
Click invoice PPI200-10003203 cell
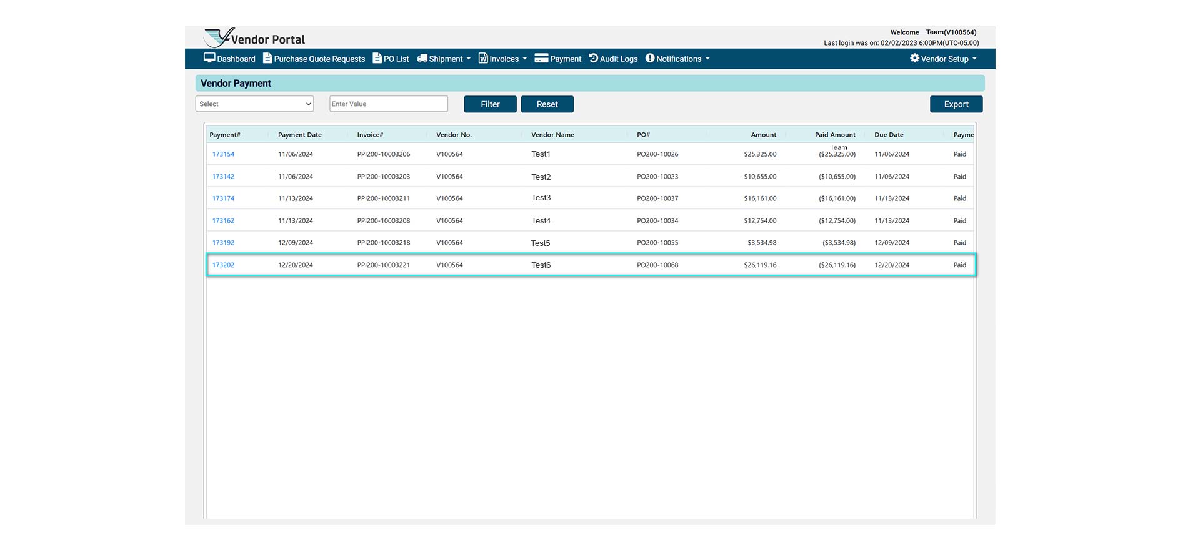pos(384,177)
